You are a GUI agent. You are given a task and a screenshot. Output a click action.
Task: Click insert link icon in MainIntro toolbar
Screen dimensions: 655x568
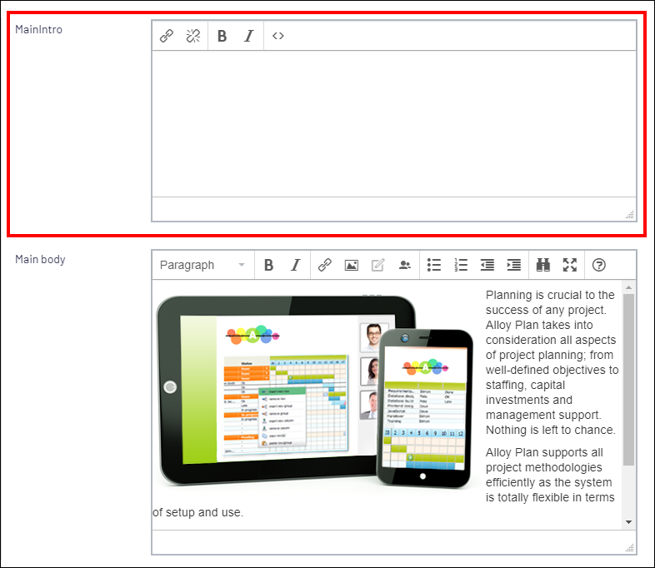coord(167,36)
